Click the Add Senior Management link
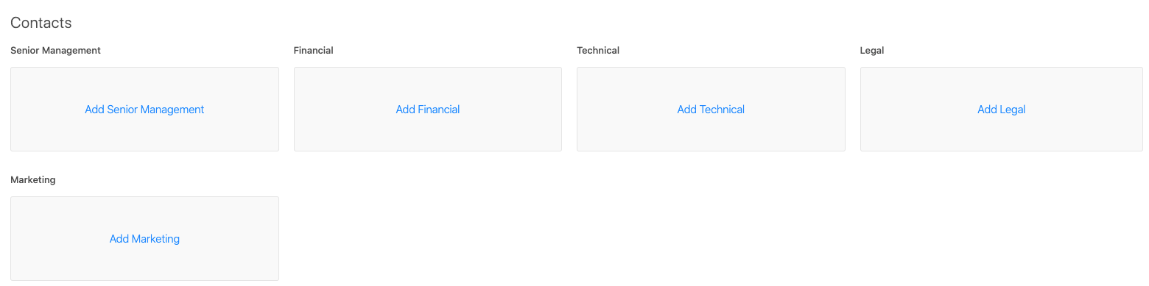The width and height of the screenshot is (1149, 286). 144,110
